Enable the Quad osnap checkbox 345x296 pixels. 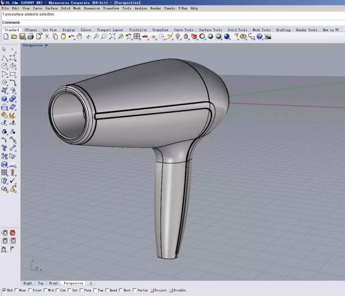coord(108,290)
